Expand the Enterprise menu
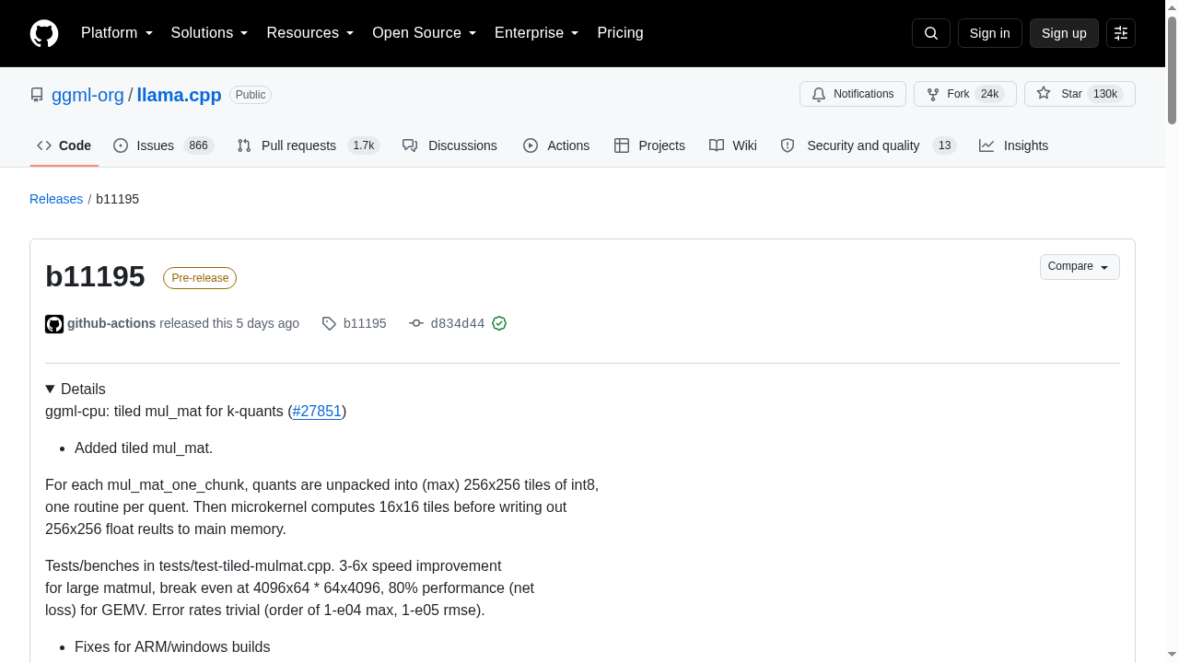Screen dimensions: 1179x663 click(x=536, y=33)
